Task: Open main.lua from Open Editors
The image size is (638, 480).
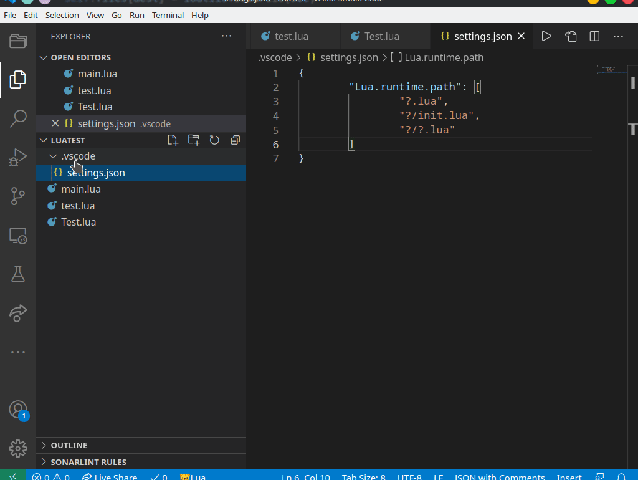Action: point(141,74)
